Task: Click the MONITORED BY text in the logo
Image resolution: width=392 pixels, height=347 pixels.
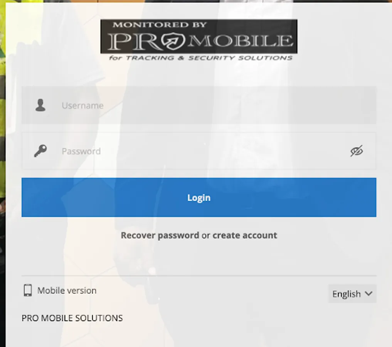Action: [160, 25]
